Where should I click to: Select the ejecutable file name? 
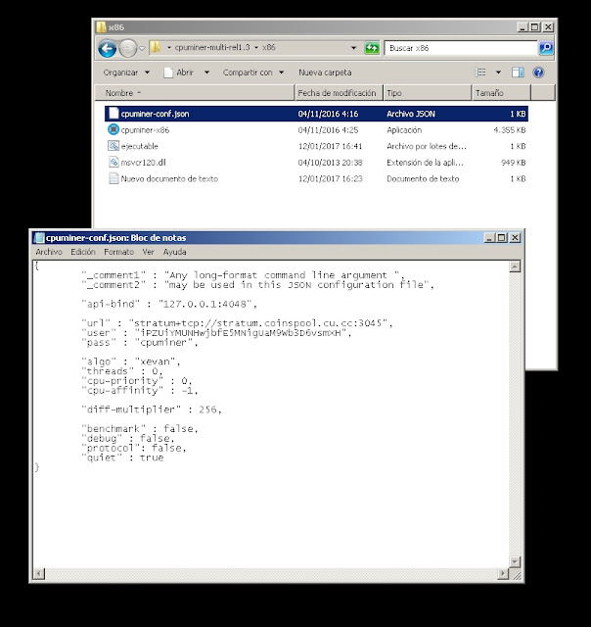click(139, 146)
